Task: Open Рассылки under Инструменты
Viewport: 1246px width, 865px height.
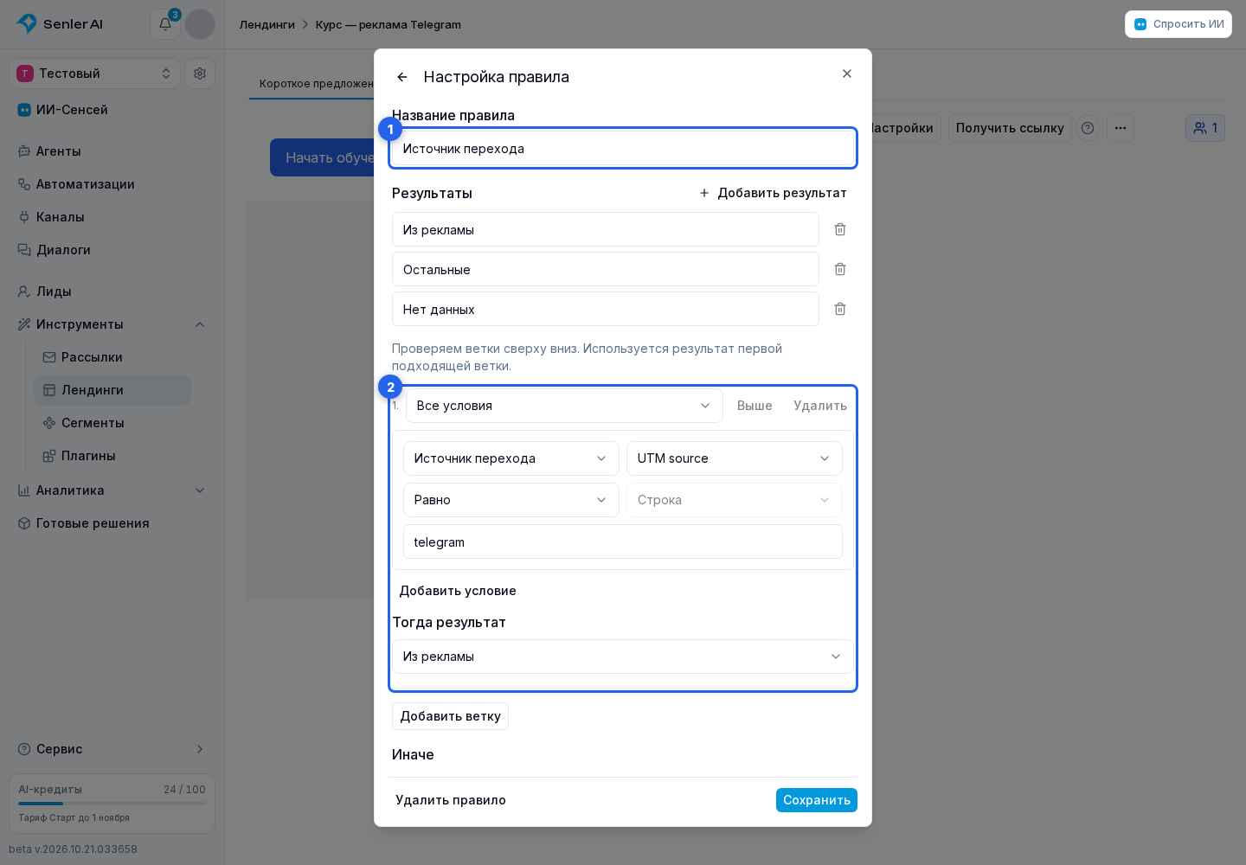Action: (x=112, y=357)
